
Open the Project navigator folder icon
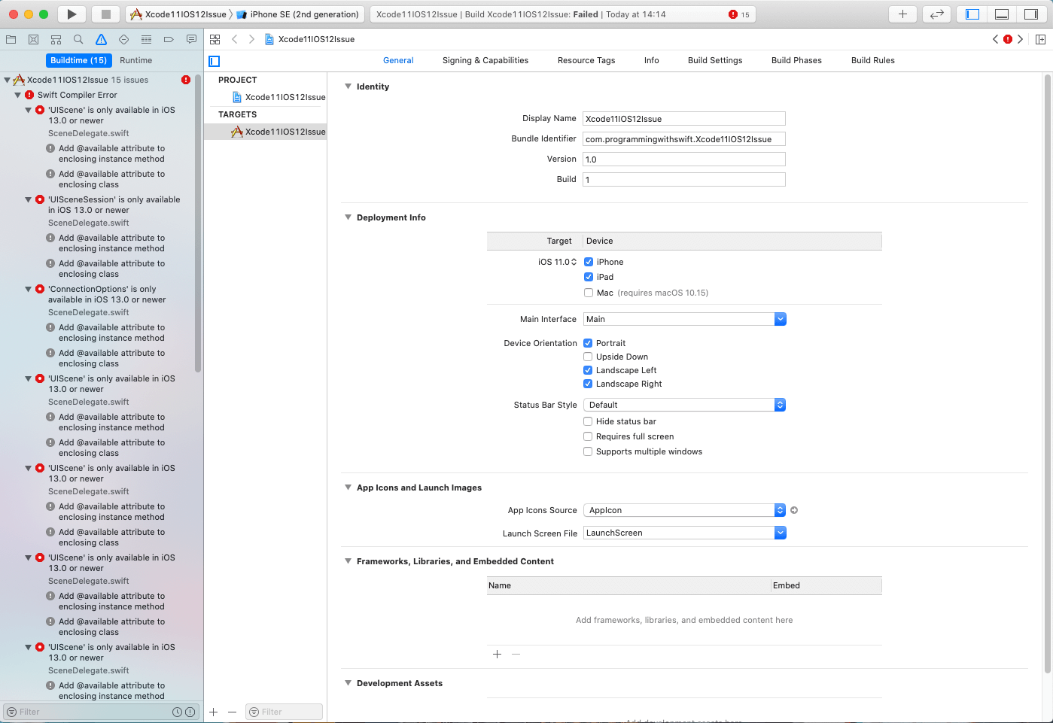click(x=11, y=39)
